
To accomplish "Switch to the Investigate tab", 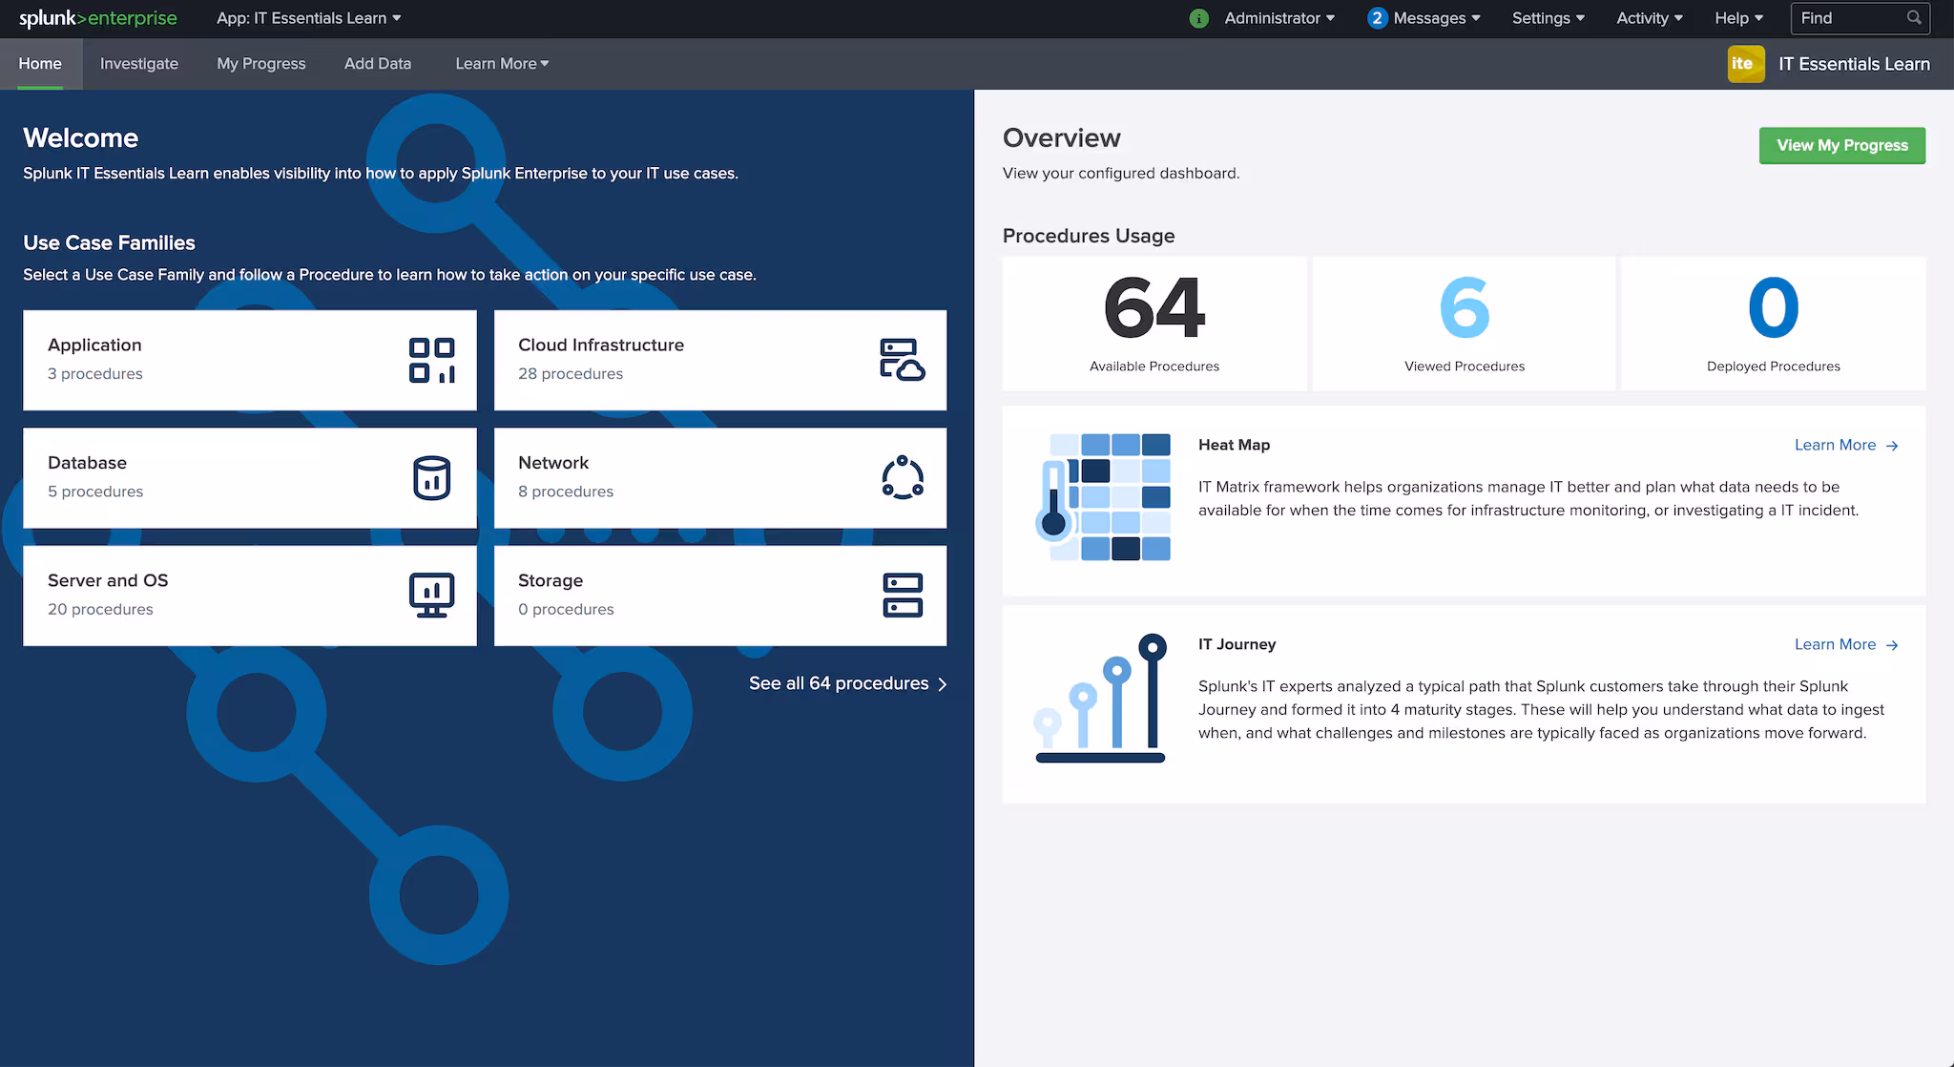I will click(x=139, y=63).
